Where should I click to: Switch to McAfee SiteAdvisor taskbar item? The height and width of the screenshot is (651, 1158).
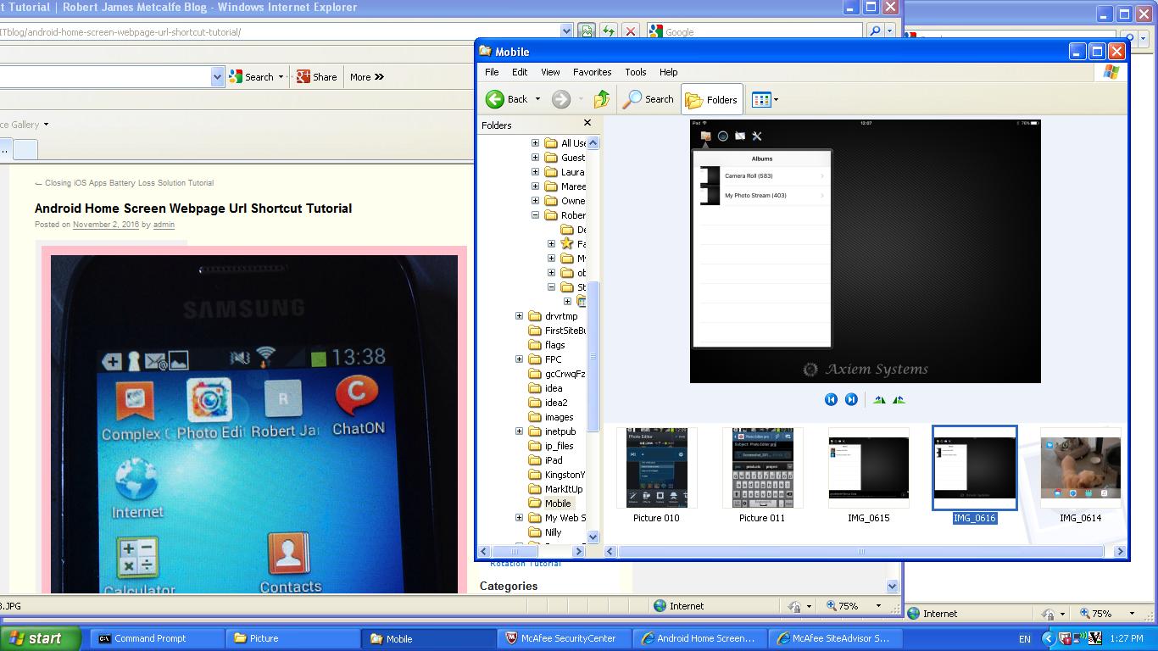click(x=836, y=638)
